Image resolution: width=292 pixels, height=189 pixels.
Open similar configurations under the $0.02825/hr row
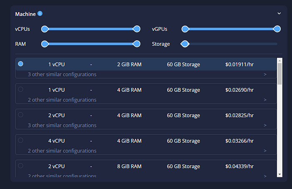pos(62,125)
